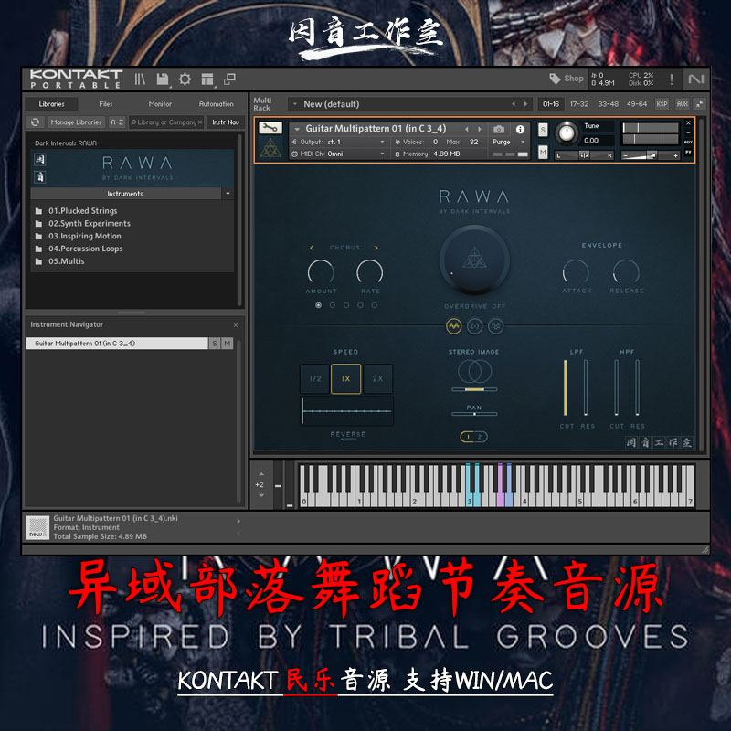
Task: Switch to the Libraries tab
Action: pyautogui.click(x=52, y=104)
